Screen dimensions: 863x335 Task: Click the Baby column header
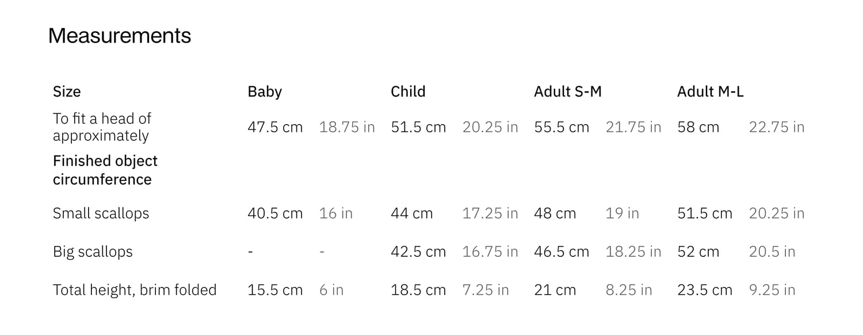(x=265, y=91)
